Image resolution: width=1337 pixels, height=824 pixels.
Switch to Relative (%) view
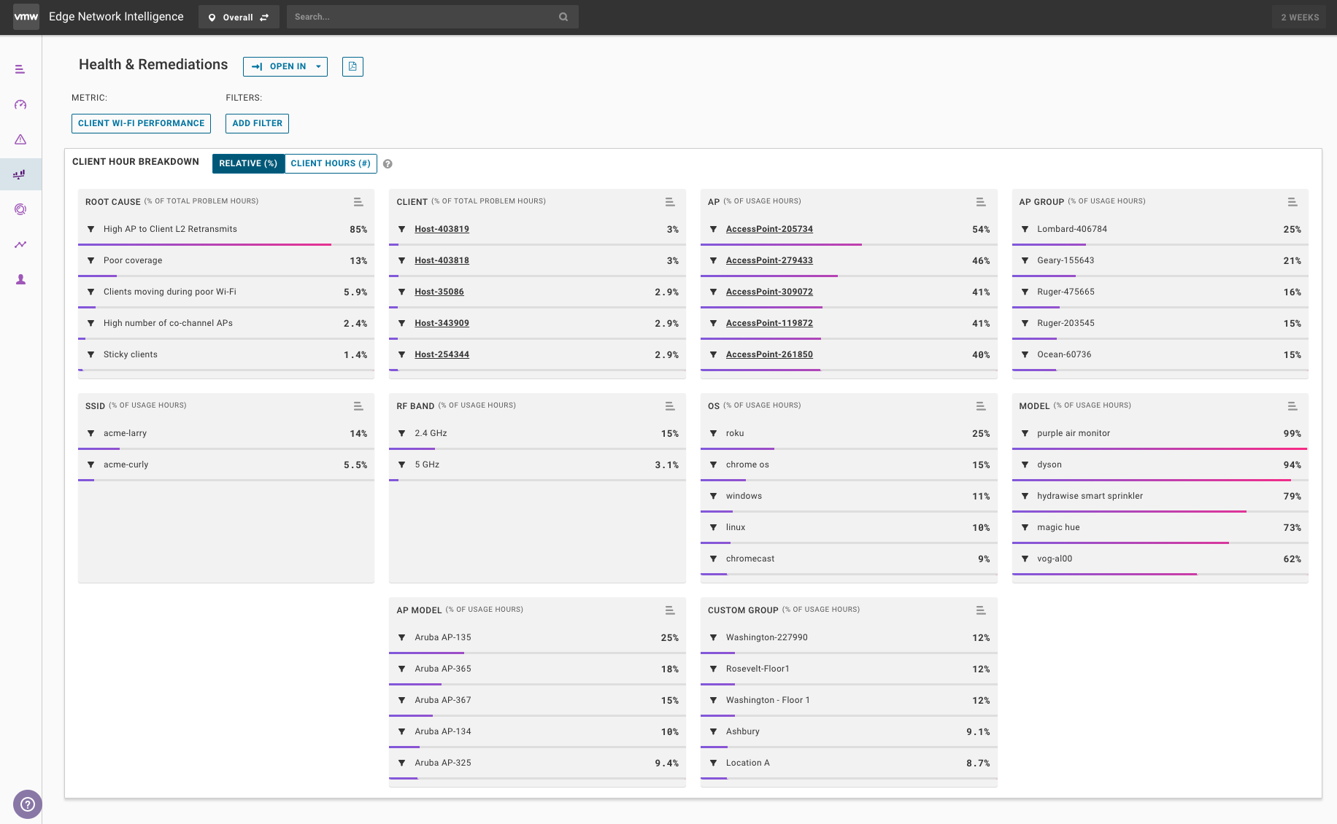[248, 163]
